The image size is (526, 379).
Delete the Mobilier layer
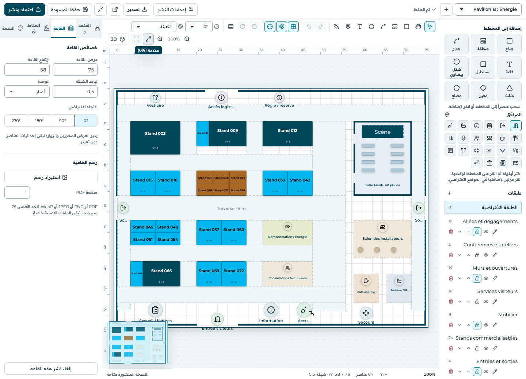coord(451,325)
